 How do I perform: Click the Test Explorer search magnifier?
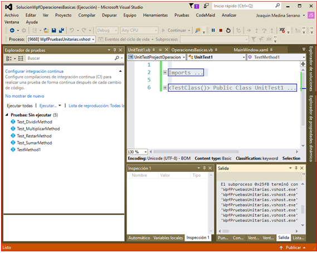tap(117, 58)
